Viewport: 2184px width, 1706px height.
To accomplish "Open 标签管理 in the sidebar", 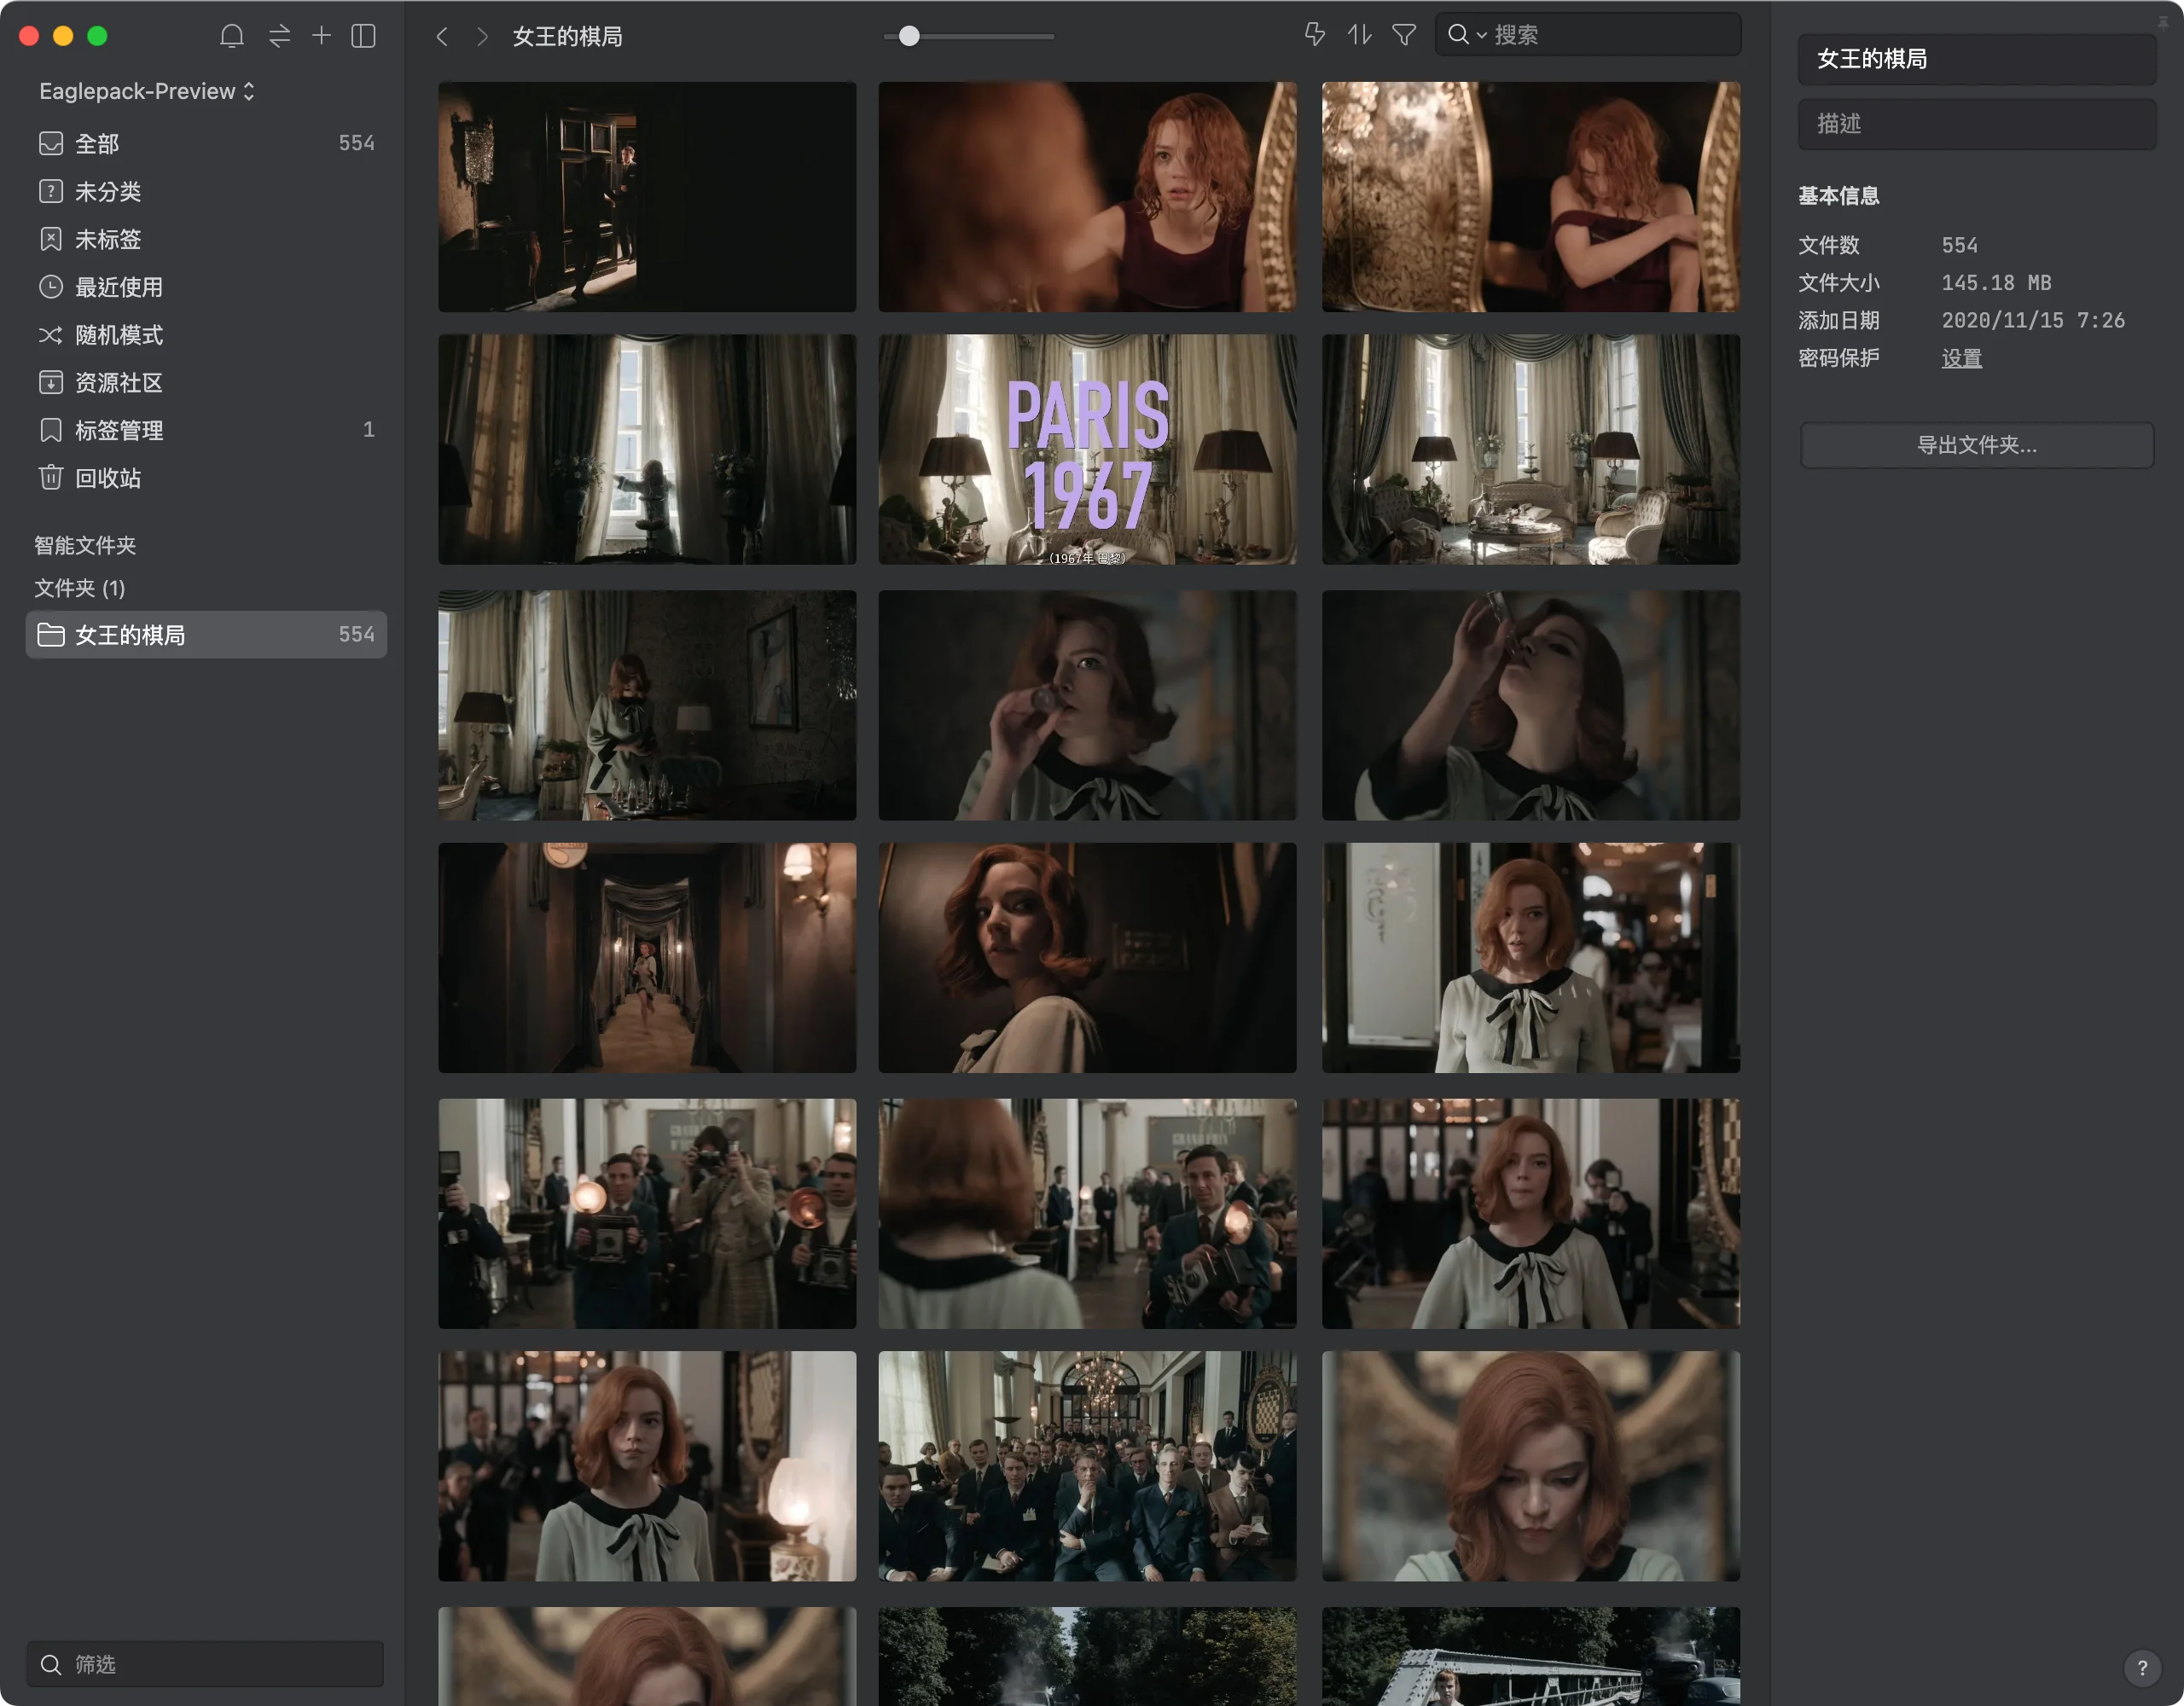I will tap(206, 430).
